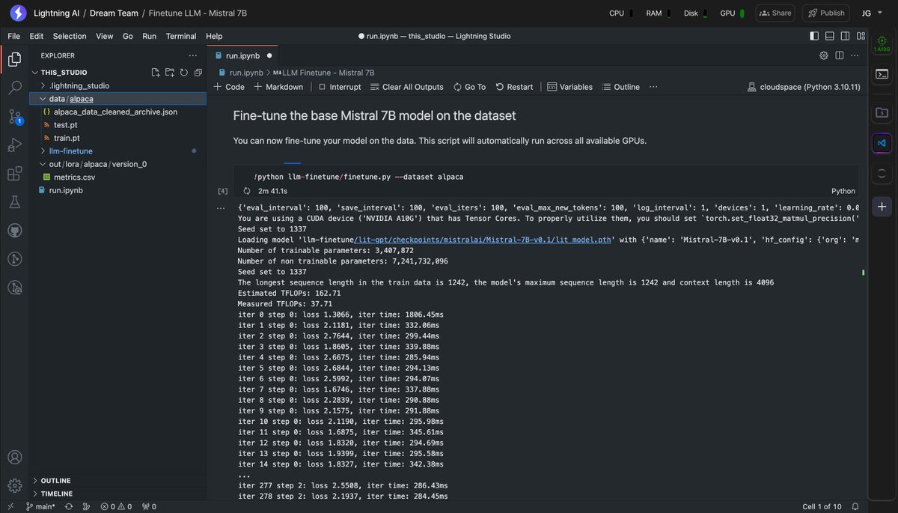Screen dimensions: 898x513
Task: Open notebook settings gear in editor title
Action: (x=824, y=55)
